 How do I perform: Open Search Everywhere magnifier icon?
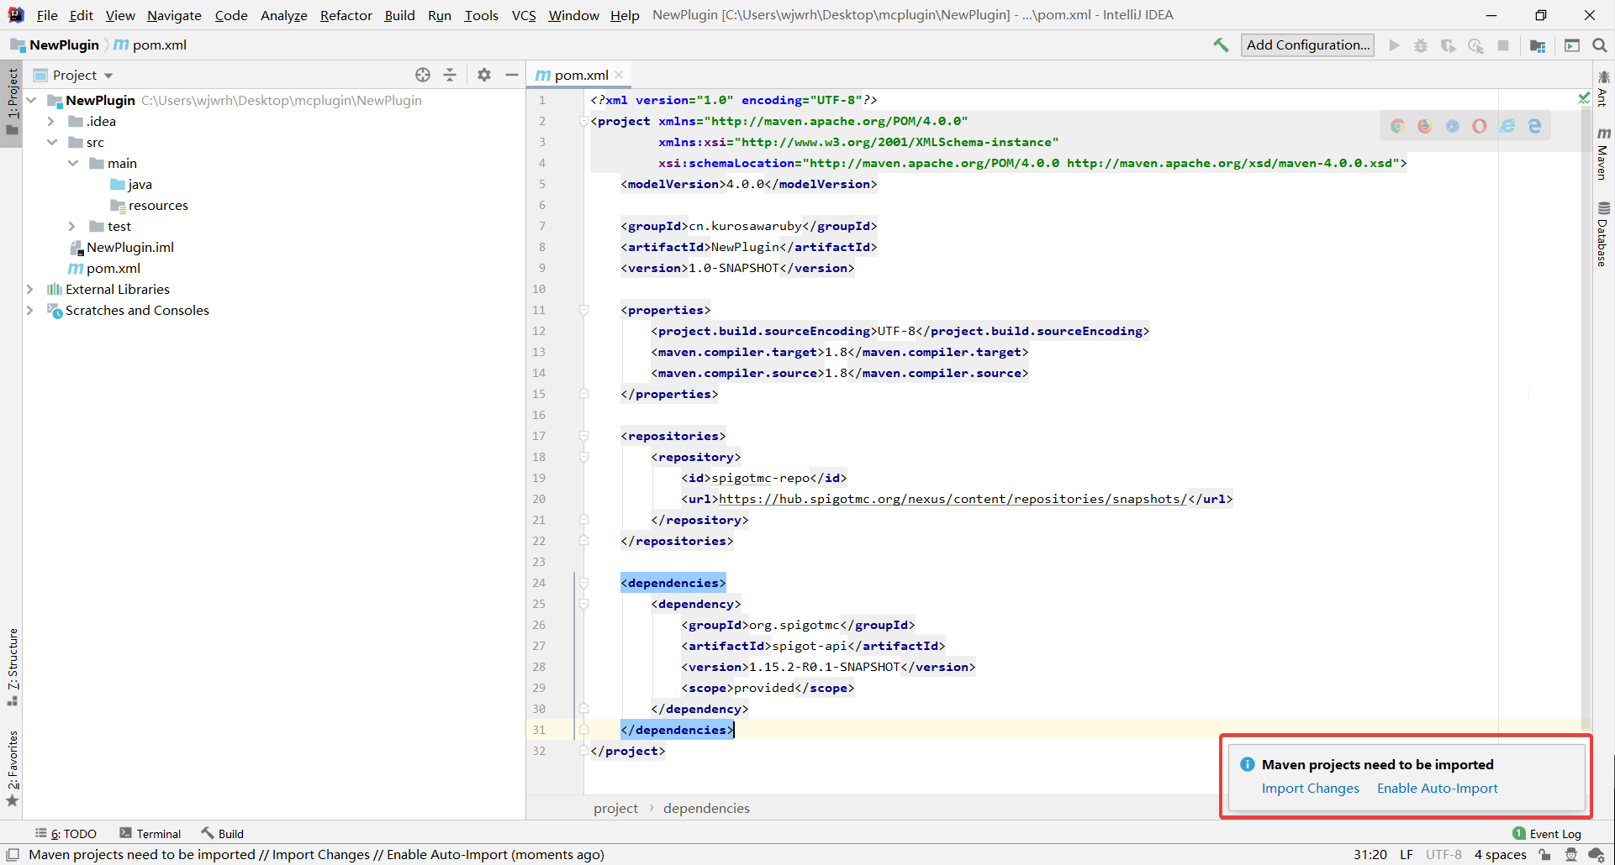(x=1600, y=45)
